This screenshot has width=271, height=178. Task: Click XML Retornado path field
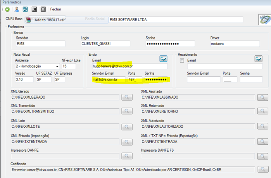pos(198,111)
